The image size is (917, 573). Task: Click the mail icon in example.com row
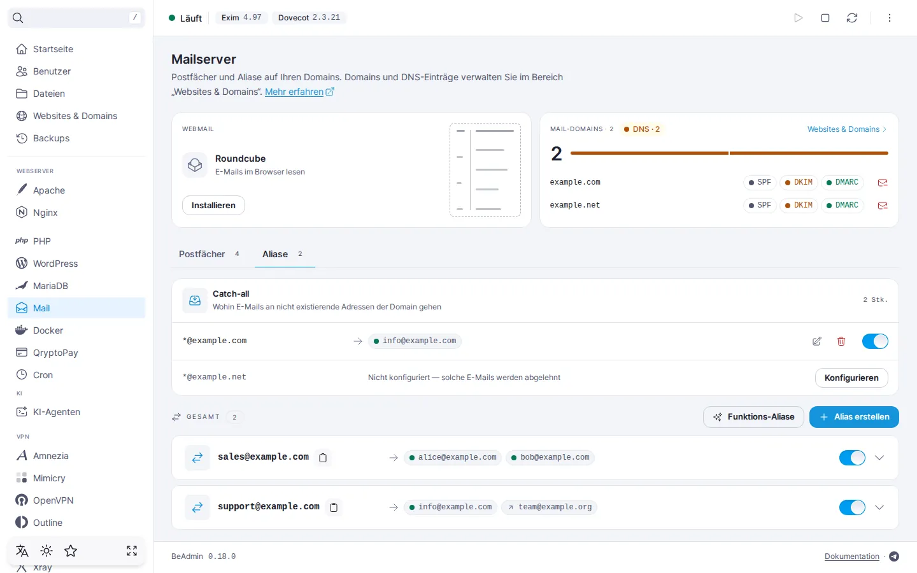tap(883, 183)
